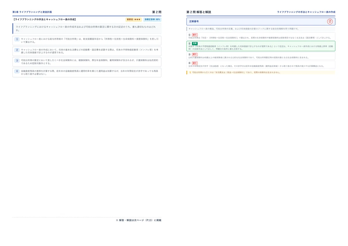The width and height of the screenshot is (348, 246).
Task: Click option text about 金融資産残高の推移を計算
Action: click(90, 72)
